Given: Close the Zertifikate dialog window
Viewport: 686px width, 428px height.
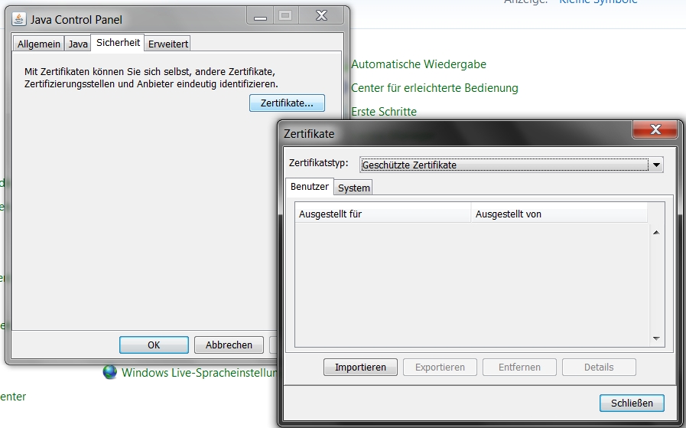Looking at the screenshot, I should pos(655,129).
